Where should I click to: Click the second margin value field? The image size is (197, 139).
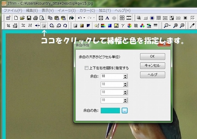tap(114, 84)
